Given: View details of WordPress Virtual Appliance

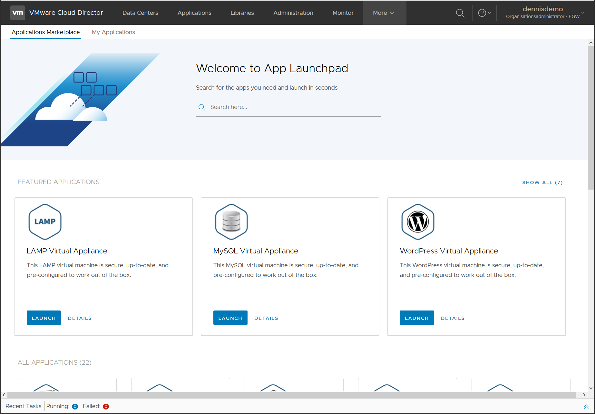Looking at the screenshot, I should click(x=453, y=318).
